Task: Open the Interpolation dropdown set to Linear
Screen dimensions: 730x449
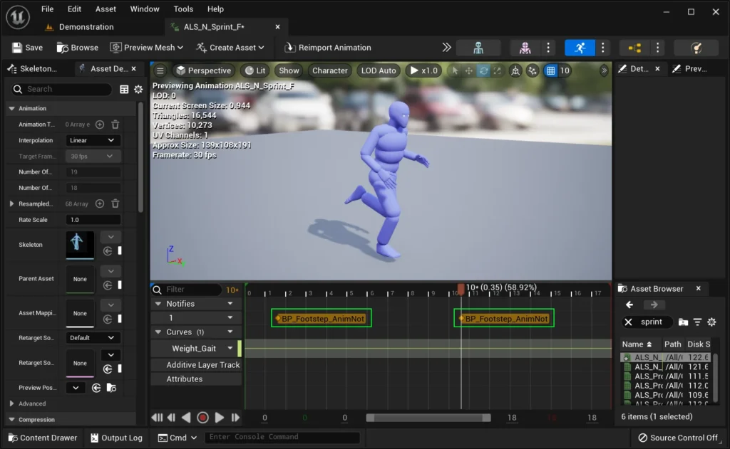Action: [x=93, y=140]
